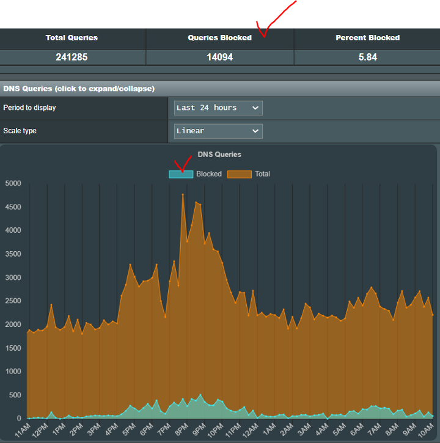Click the highest Total peak on the chart
This screenshot has height=443, width=440.
coord(183,195)
